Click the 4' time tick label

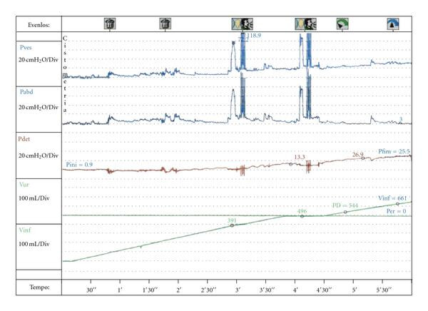click(295, 290)
